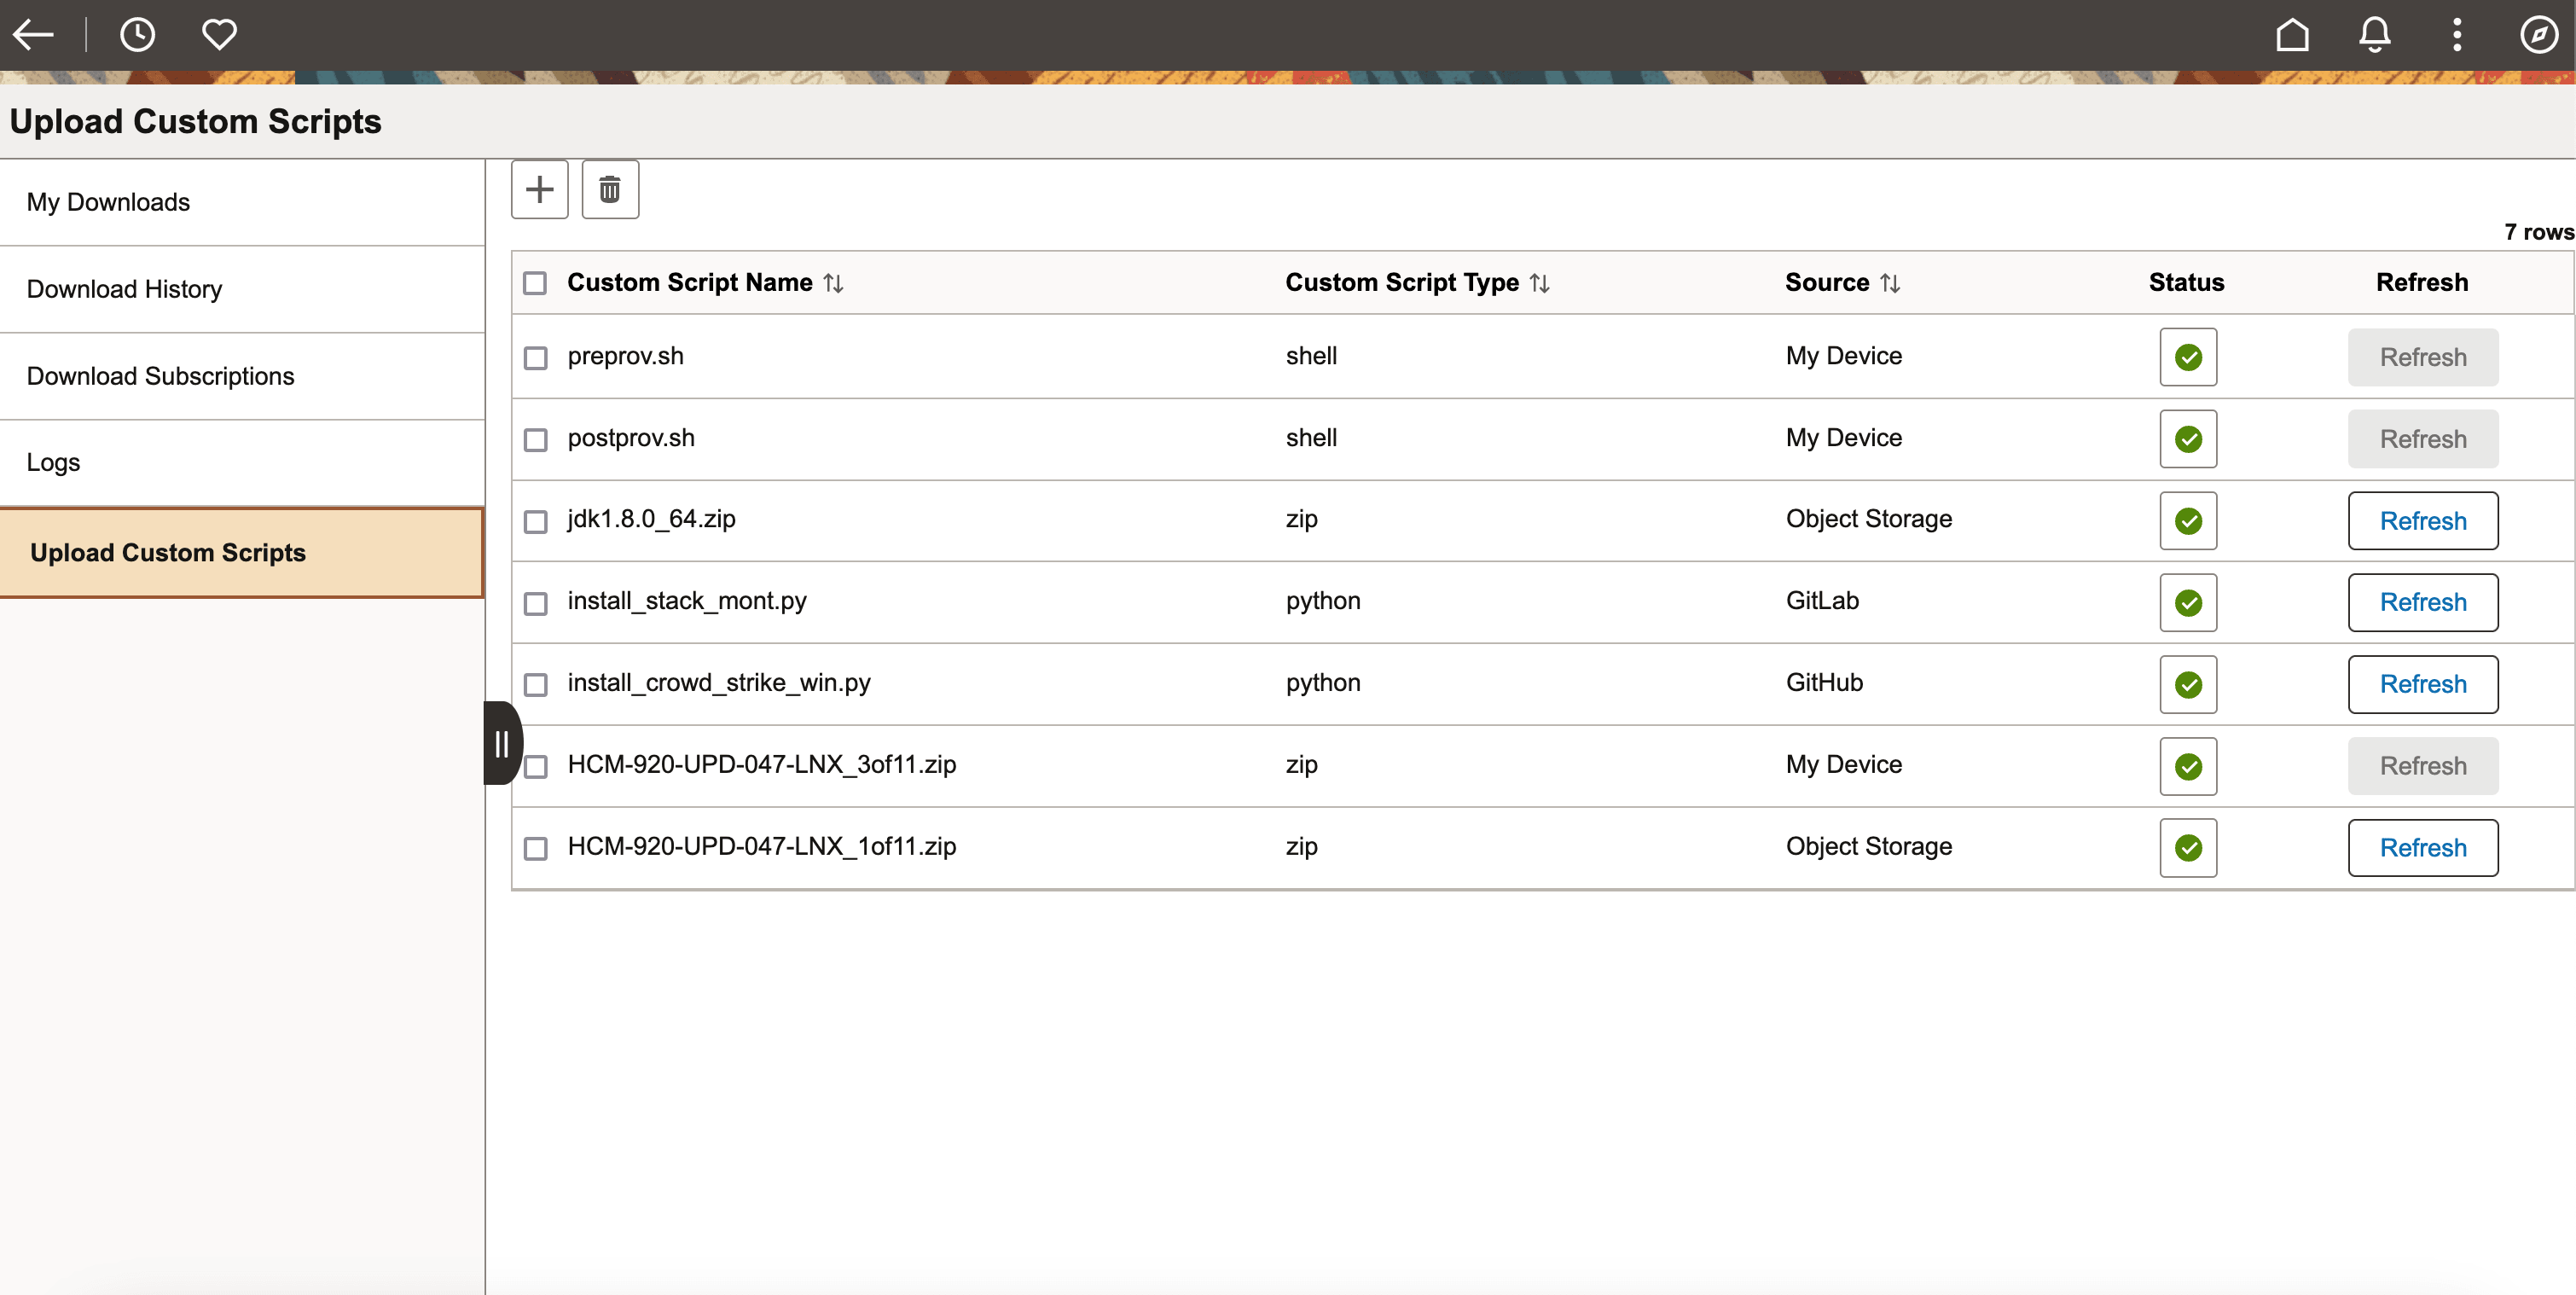The width and height of the screenshot is (2576, 1295).
Task: Add a new custom script with the plus icon
Action: click(x=539, y=189)
